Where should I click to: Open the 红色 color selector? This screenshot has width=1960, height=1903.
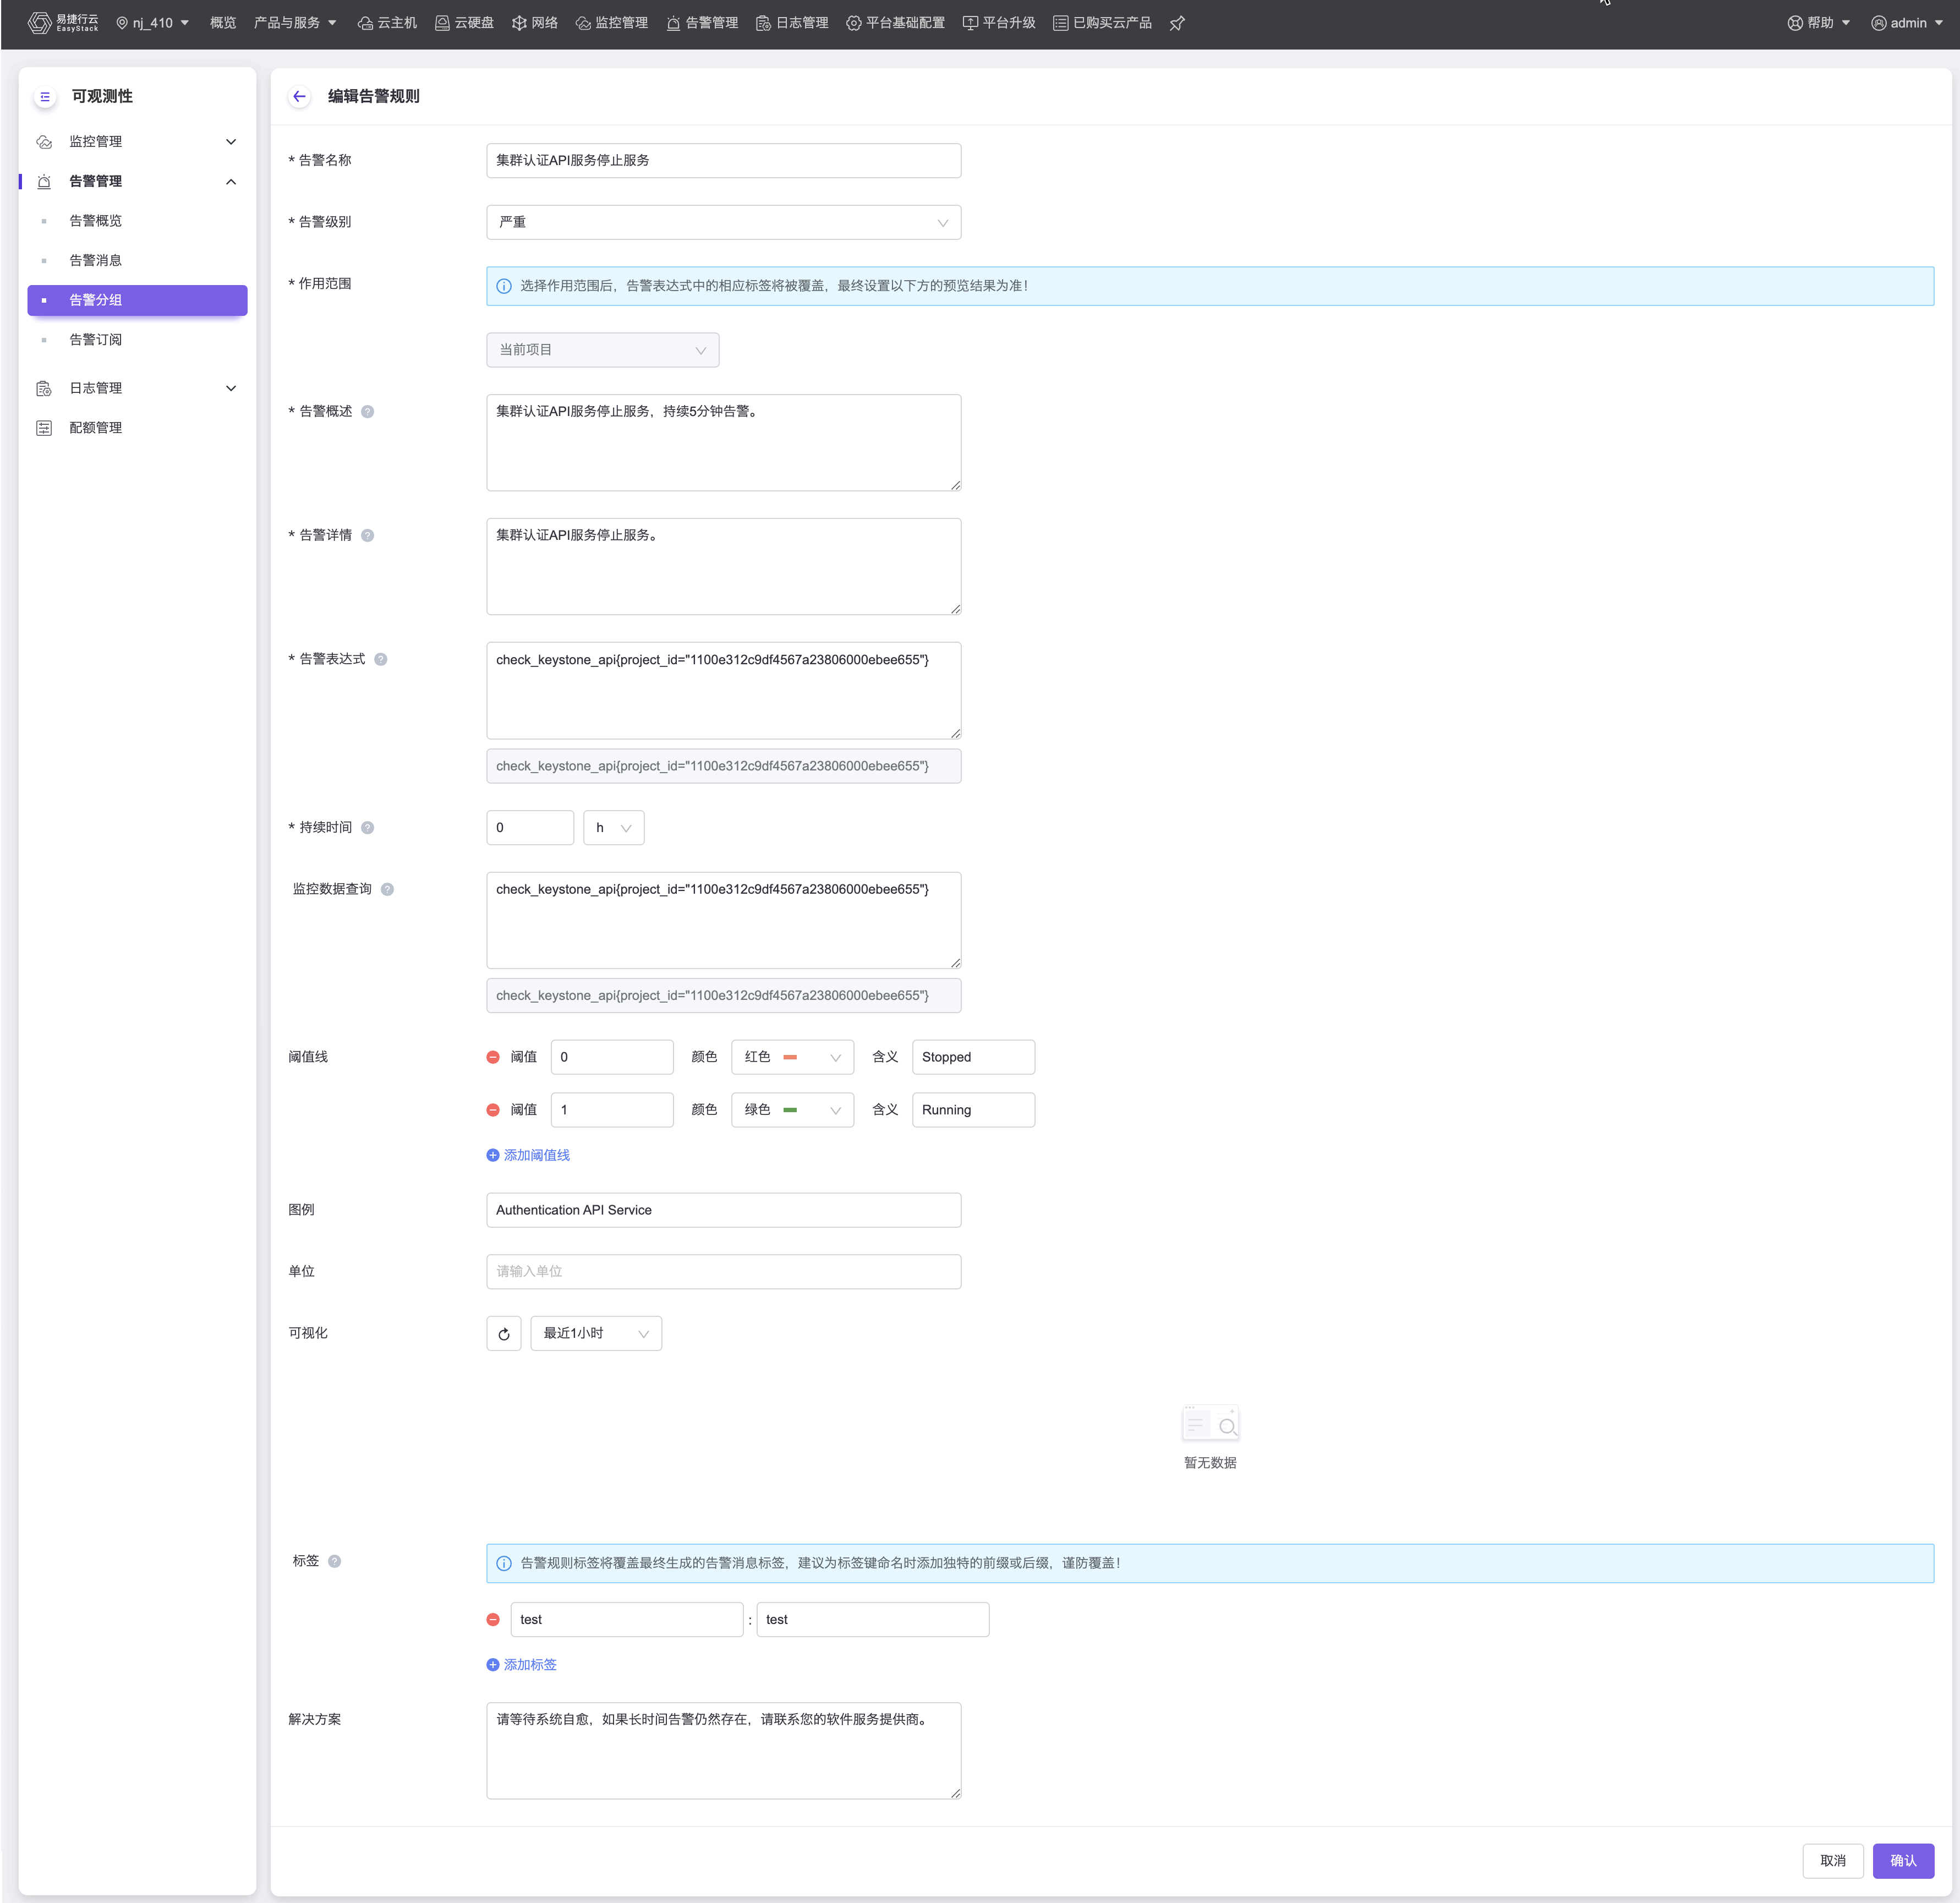792,1057
